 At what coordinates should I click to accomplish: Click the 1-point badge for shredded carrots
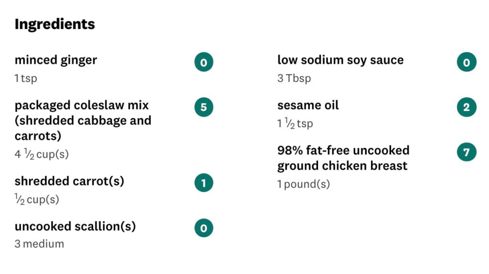(x=203, y=183)
